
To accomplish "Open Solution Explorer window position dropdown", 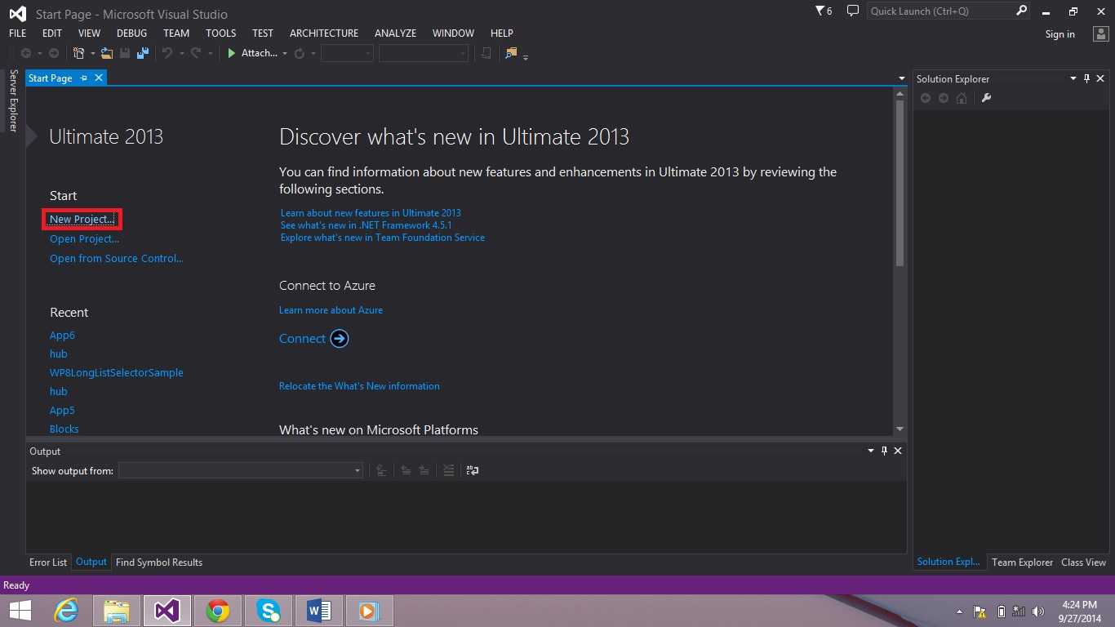I will click(1073, 78).
